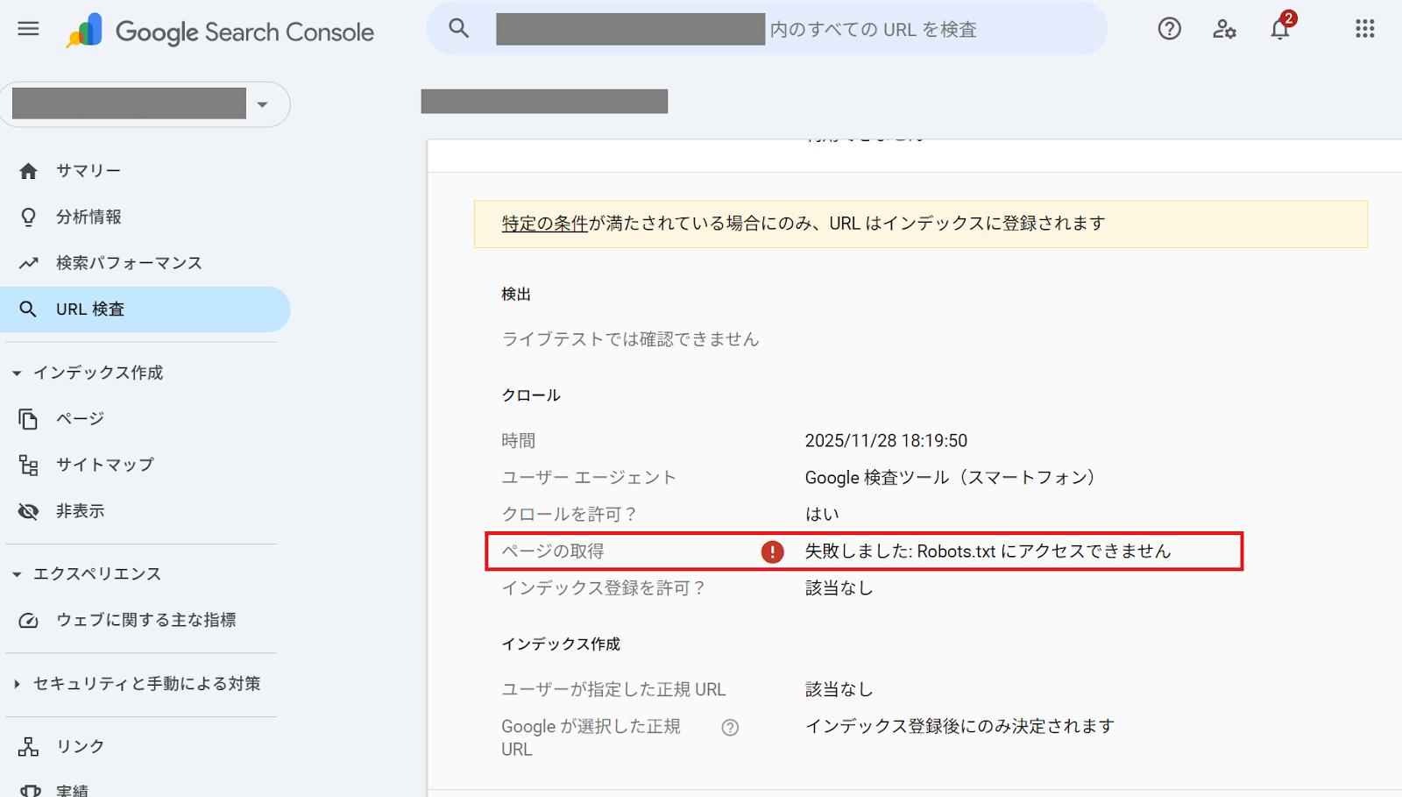
Task: Open the hamburger main menu
Action: 29,29
